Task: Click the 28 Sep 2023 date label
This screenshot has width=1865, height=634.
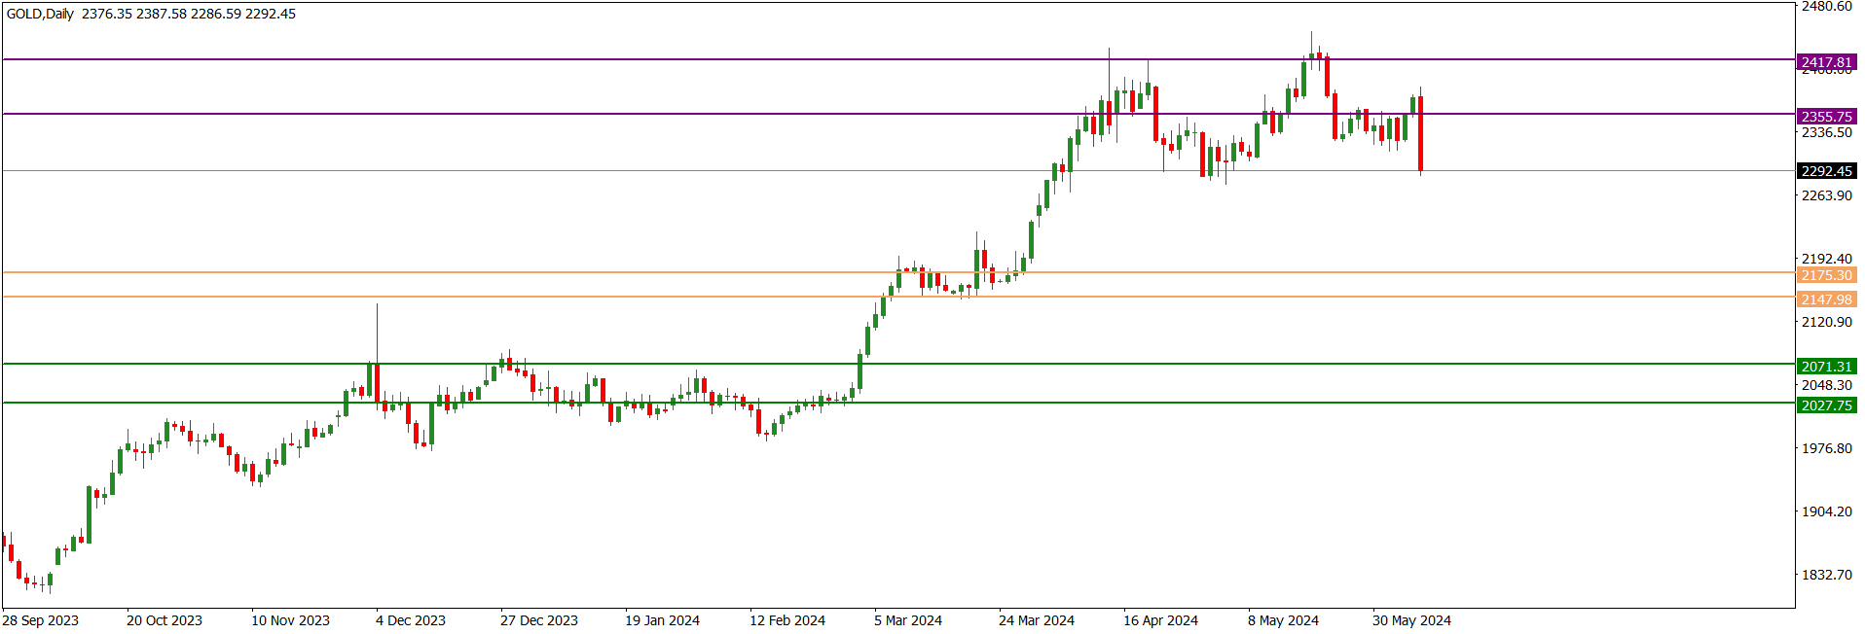Action: tap(41, 620)
